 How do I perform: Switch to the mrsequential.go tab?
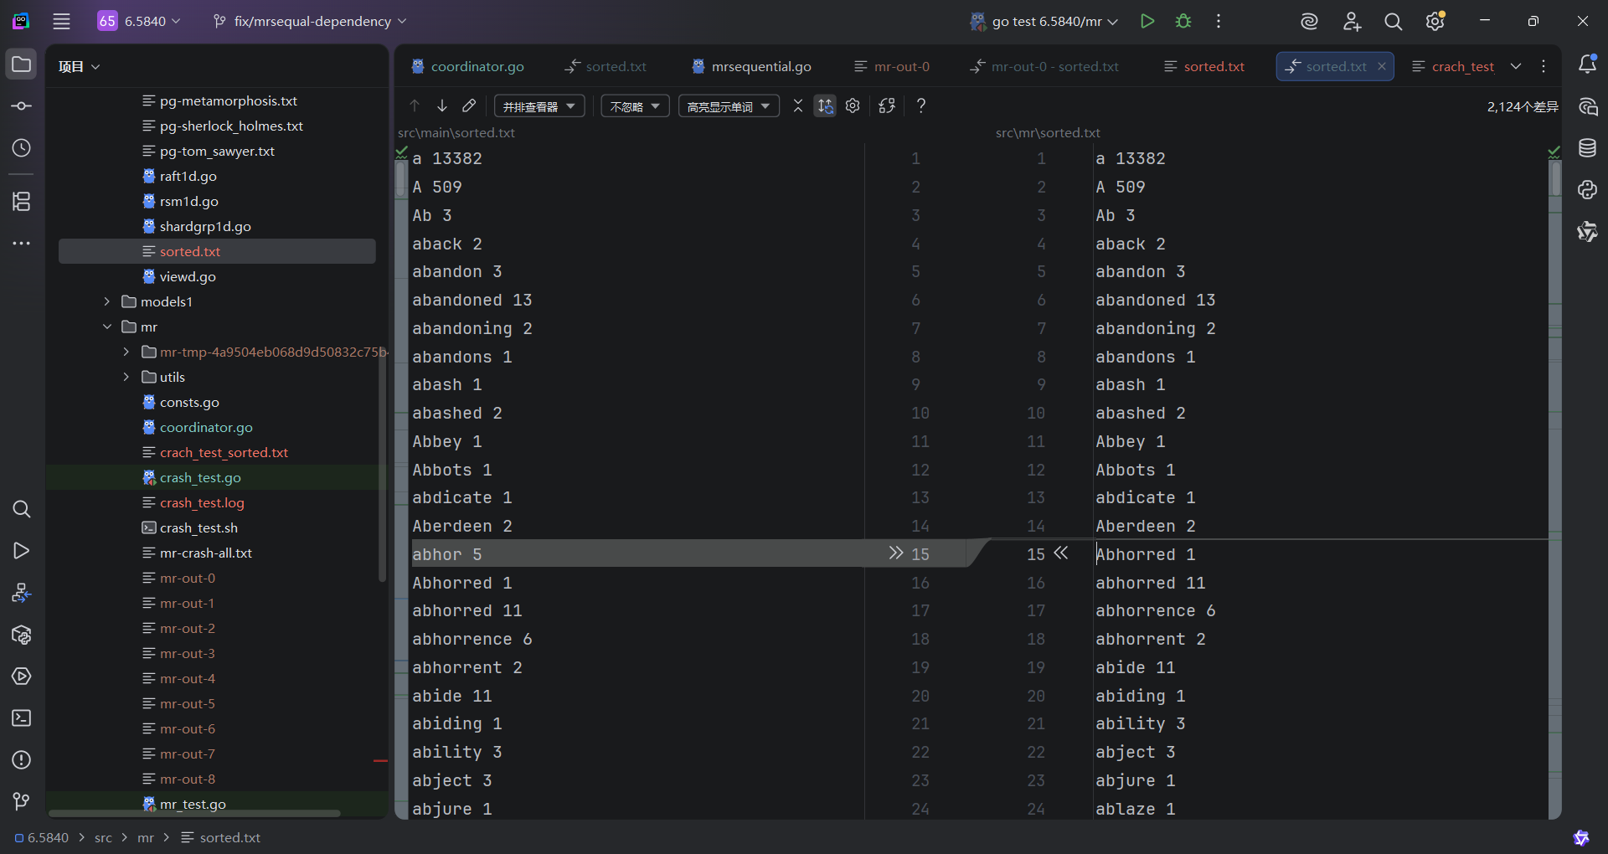pos(751,66)
